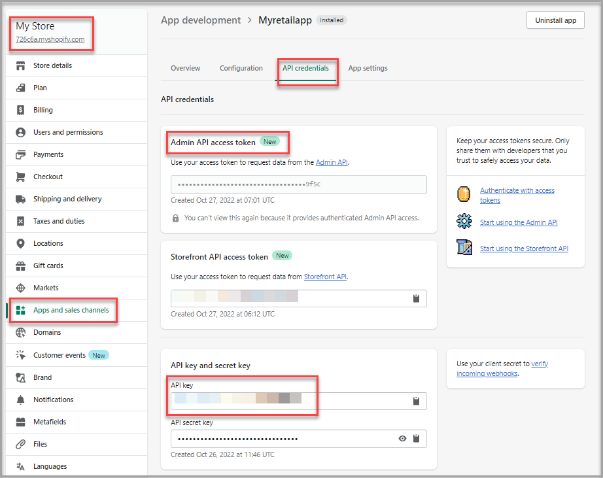This screenshot has width=603, height=478.
Task: Click the Markets globe icon
Action: coord(20,288)
